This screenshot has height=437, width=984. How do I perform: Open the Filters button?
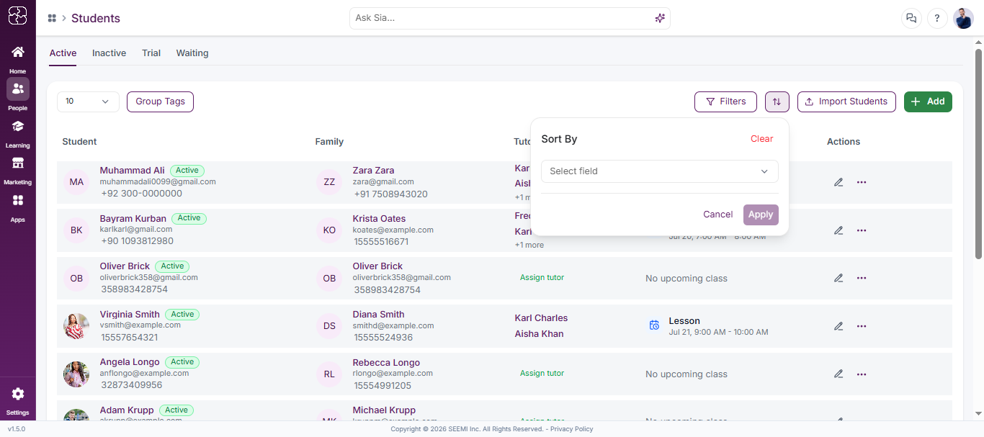pyautogui.click(x=725, y=102)
